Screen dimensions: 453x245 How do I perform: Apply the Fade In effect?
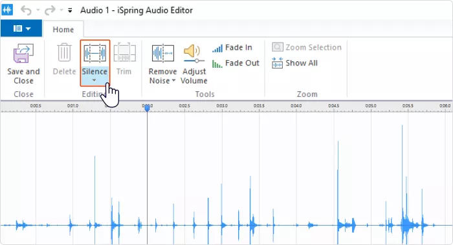[232, 48]
